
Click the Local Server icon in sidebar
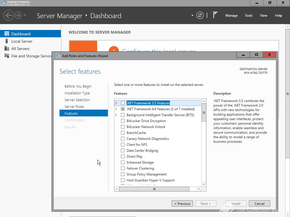[7, 41]
